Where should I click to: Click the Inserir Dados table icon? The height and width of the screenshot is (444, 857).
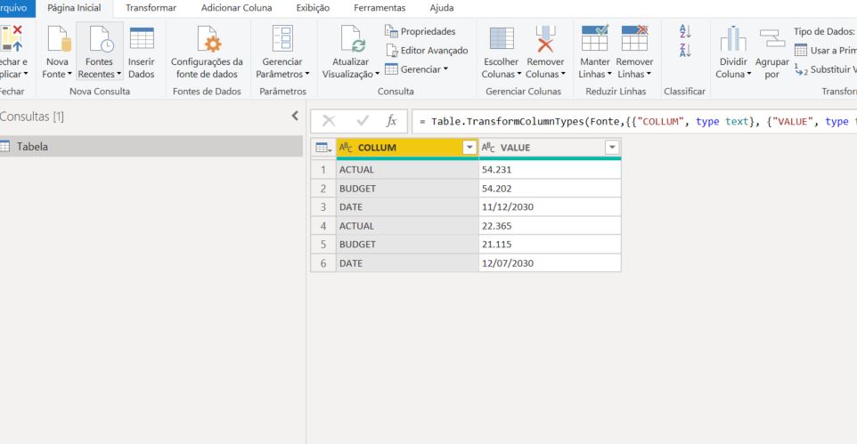tap(142, 39)
